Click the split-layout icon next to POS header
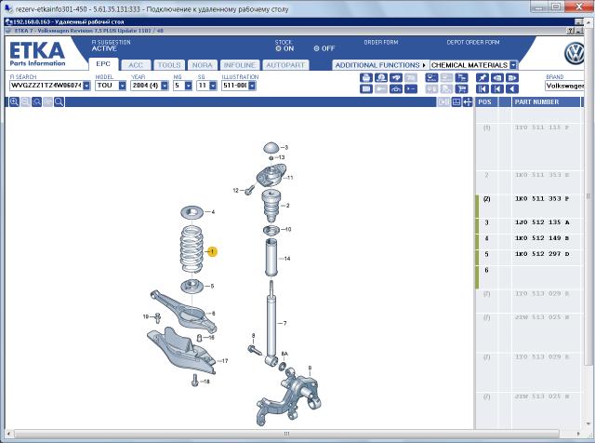595x443 pixels. tap(456, 101)
